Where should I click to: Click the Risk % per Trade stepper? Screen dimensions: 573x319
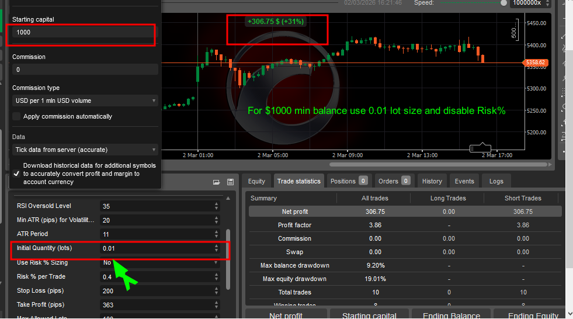(x=216, y=277)
